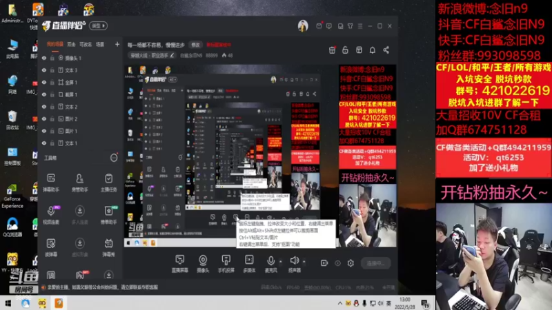Click the 扬声器 speaker icon
The height and width of the screenshot is (310, 552).
click(x=295, y=260)
